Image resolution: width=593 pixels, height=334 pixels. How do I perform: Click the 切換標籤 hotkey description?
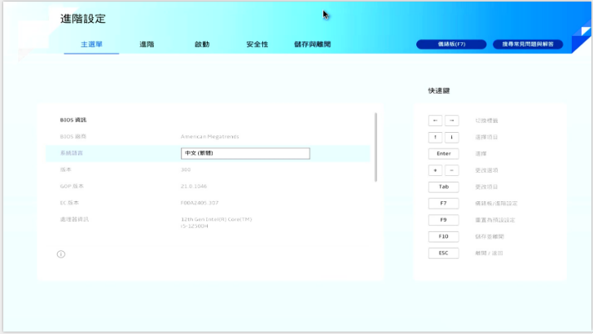[x=486, y=121]
